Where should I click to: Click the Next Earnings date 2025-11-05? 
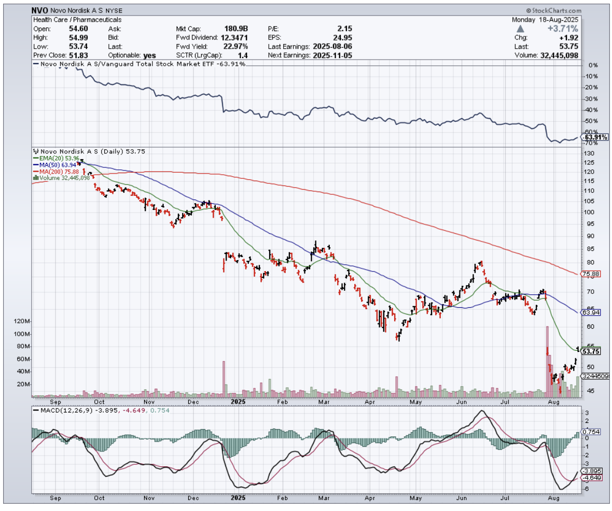point(332,55)
